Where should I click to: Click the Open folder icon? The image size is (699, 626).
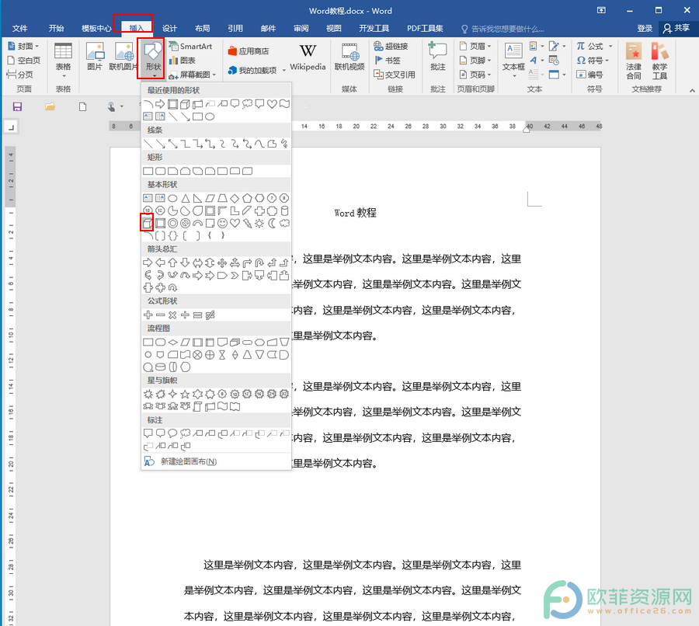coord(50,107)
